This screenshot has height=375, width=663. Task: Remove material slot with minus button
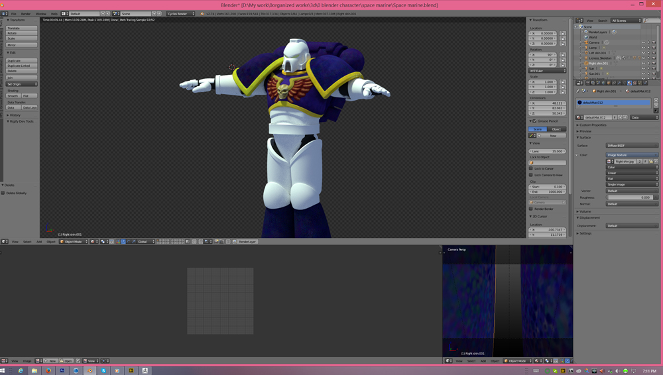(x=656, y=106)
